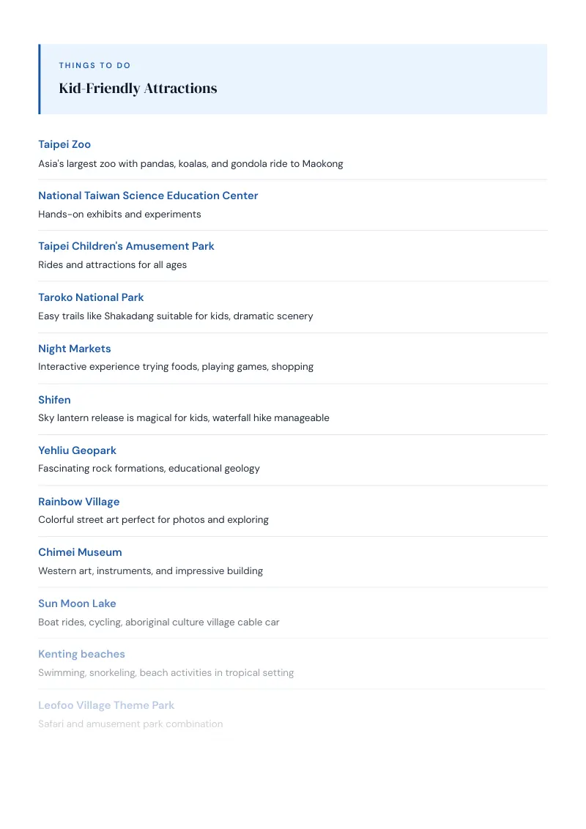Open Taipei Children's Amusement Park link

coord(126,246)
